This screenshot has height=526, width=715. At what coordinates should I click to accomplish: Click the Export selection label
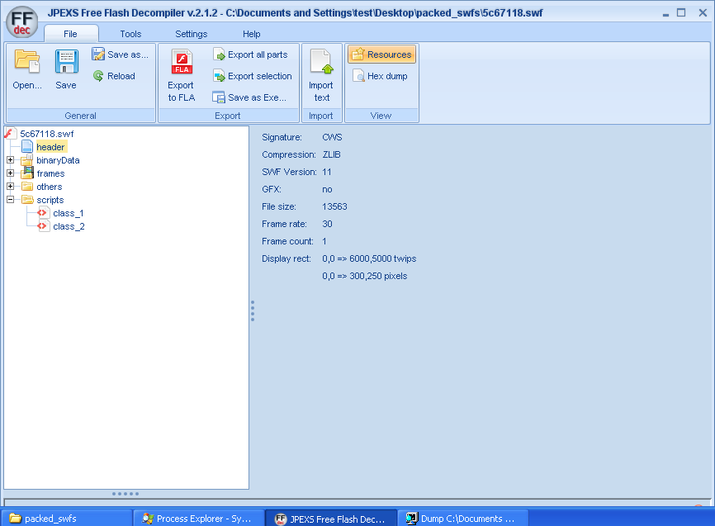260,76
